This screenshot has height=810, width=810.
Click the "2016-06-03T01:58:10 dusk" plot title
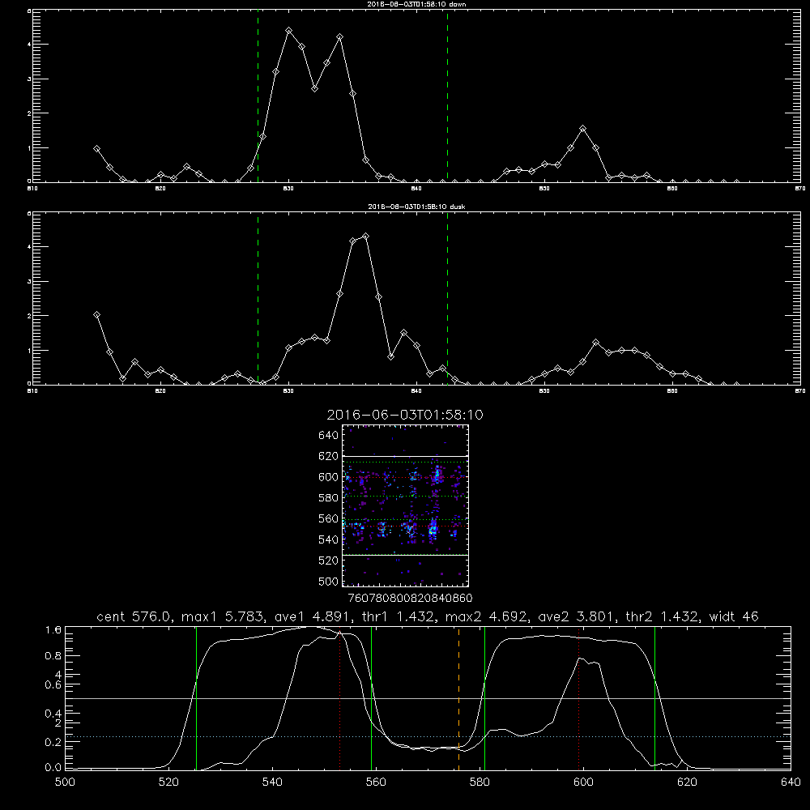click(x=416, y=207)
